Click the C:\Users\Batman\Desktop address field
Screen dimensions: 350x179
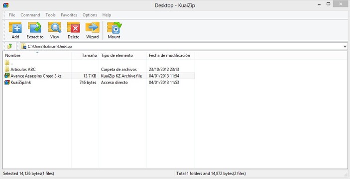click(184, 47)
